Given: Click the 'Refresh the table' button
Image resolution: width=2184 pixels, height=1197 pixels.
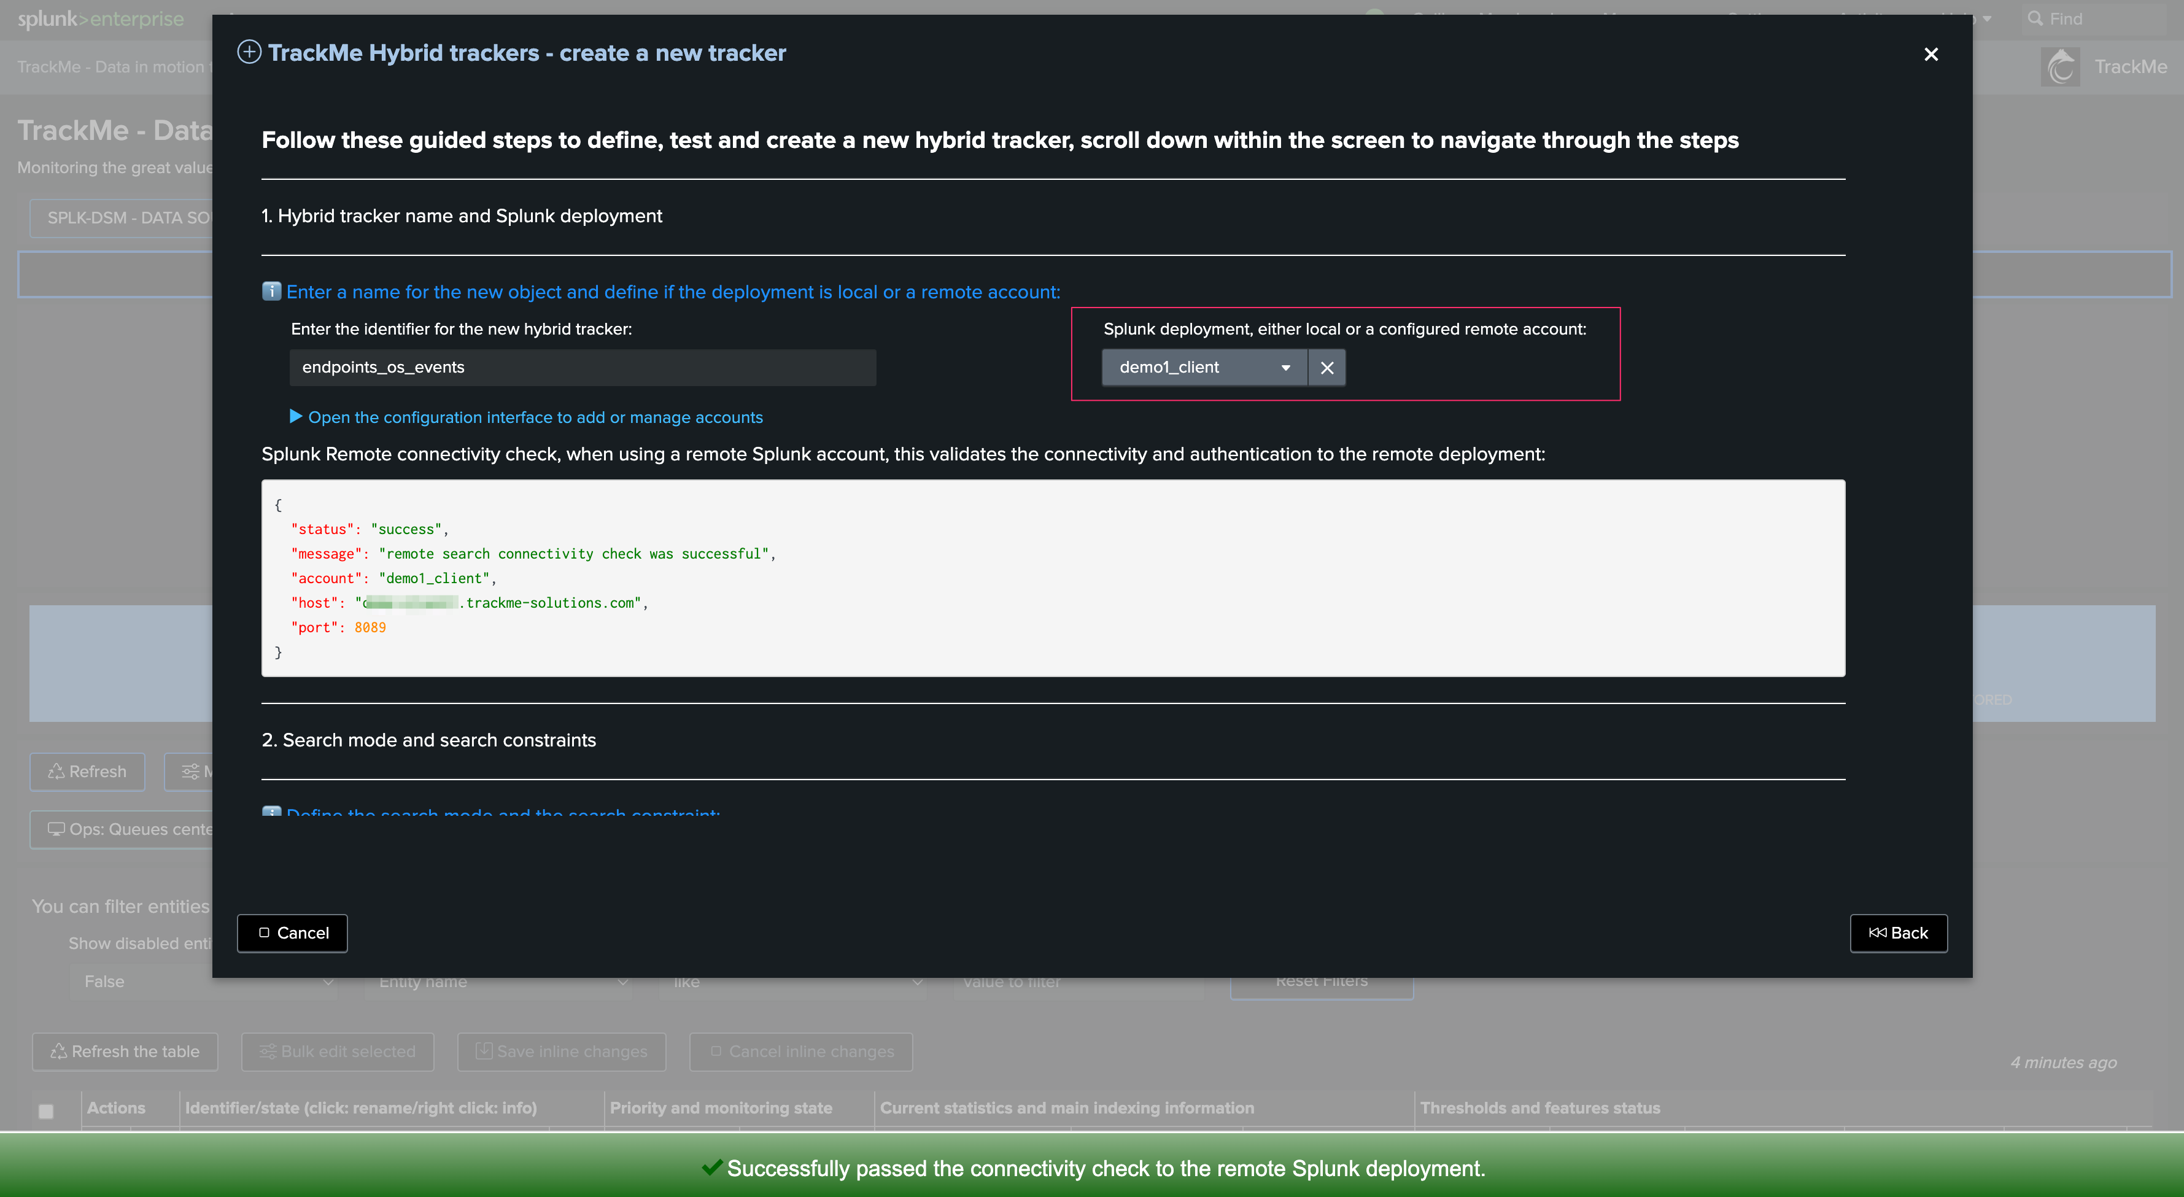Looking at the screenshot, I should click(x=125, y=1051).
